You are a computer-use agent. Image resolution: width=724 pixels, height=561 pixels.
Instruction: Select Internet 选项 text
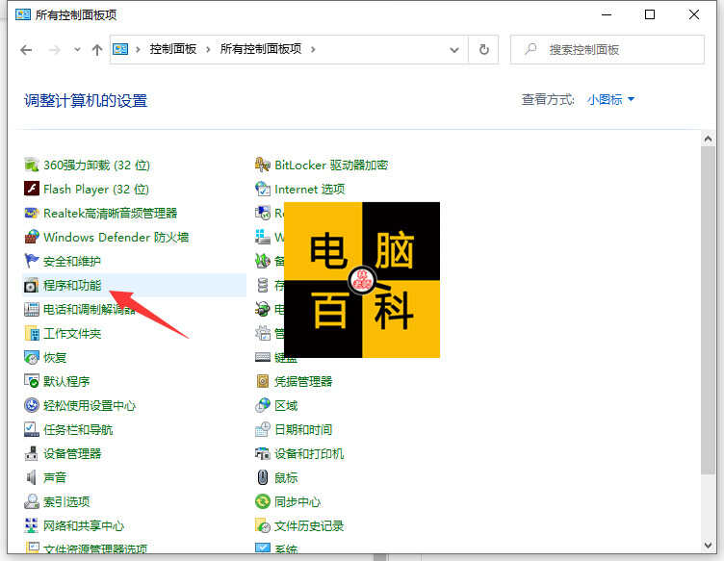pyautogui.click(x=309, y=190)
